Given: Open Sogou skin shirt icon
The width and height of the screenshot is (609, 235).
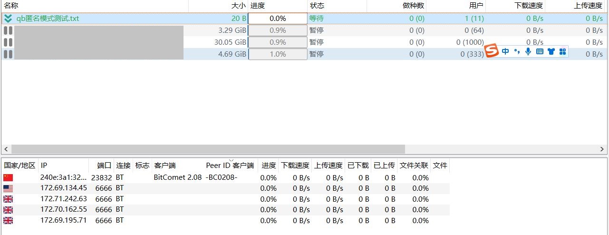Looking at the screenshot, I should point(551,51).
